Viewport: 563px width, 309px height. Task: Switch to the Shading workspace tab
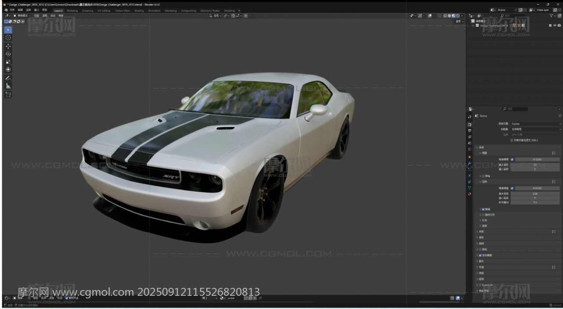[x=139, y=11]
